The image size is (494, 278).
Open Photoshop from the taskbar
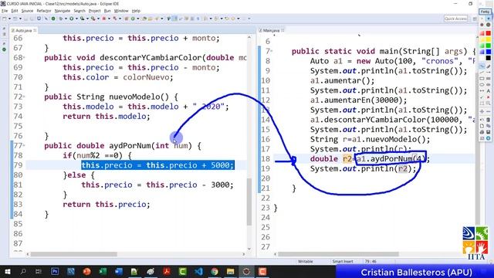(x=55, y=271)
